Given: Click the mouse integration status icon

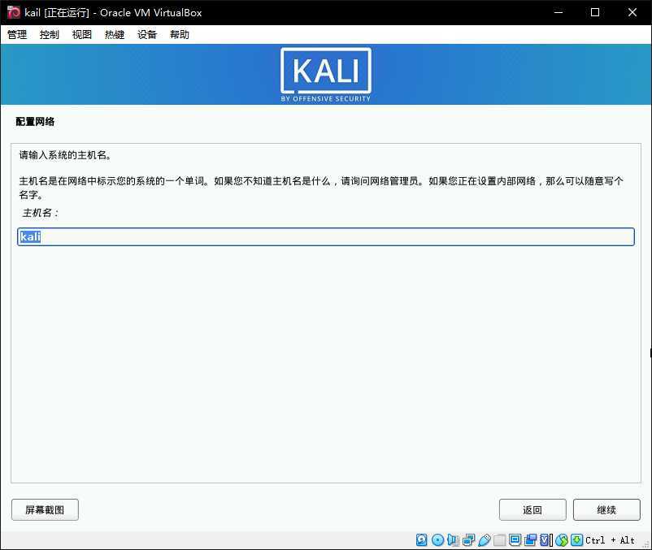Looking at the screenshot, I should (562, 540).
